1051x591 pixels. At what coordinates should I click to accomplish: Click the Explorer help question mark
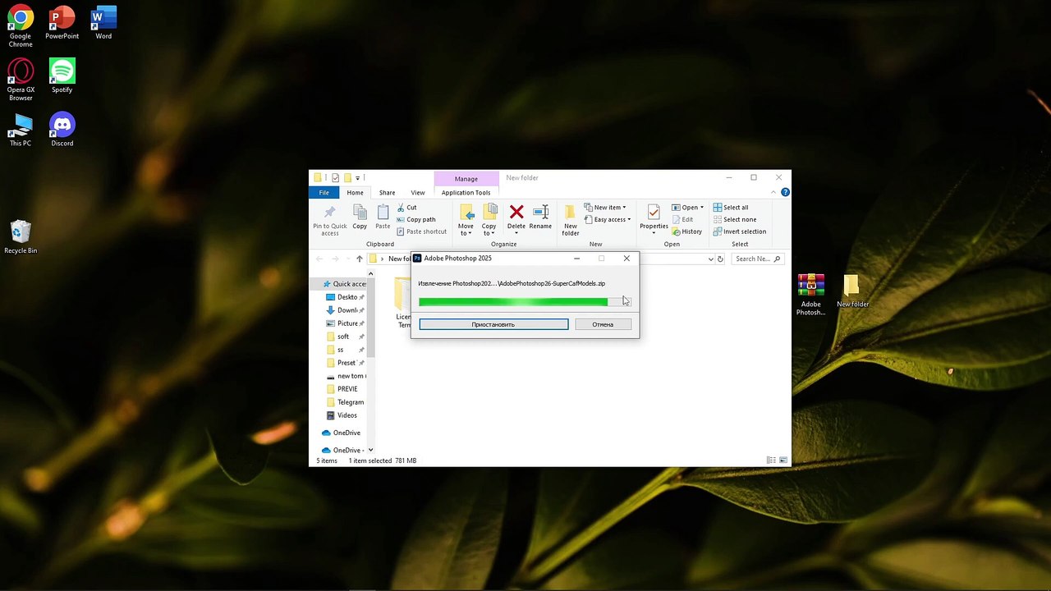point(785,192)
